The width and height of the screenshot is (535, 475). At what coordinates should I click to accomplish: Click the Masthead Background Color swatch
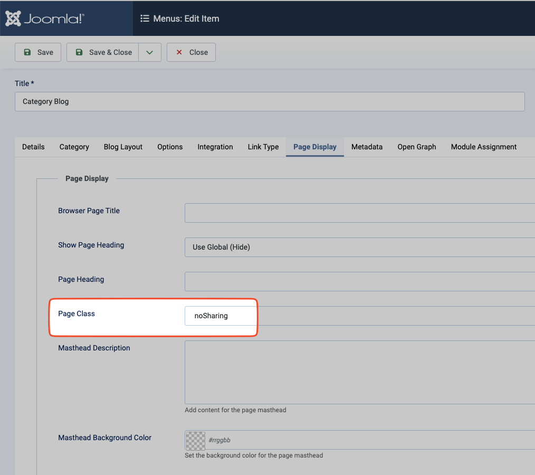pyautogui.click(x=196, y=440)
